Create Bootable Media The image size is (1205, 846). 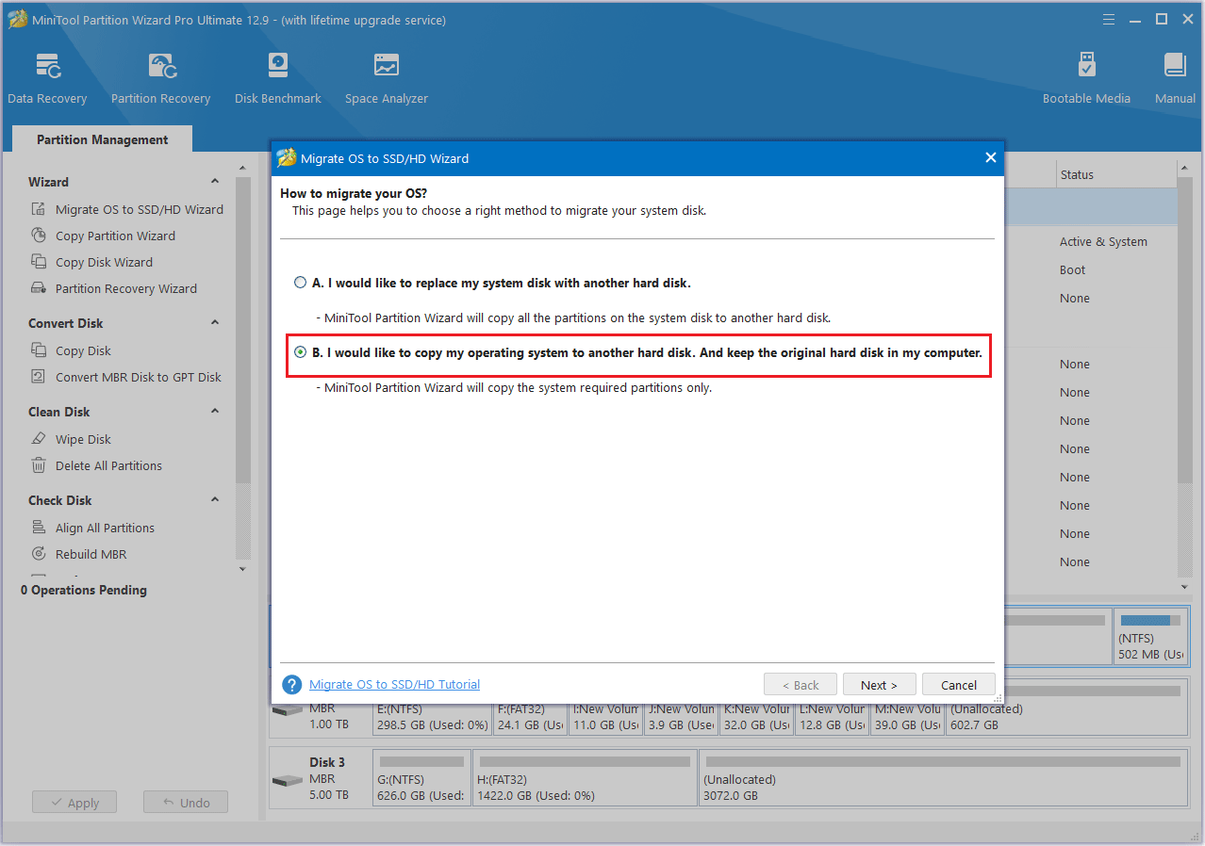point(1086,78)
